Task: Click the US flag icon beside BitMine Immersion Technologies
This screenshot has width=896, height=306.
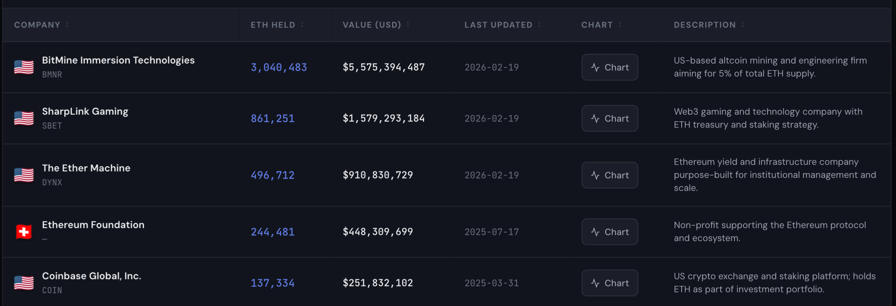Action: coord(24,67)
